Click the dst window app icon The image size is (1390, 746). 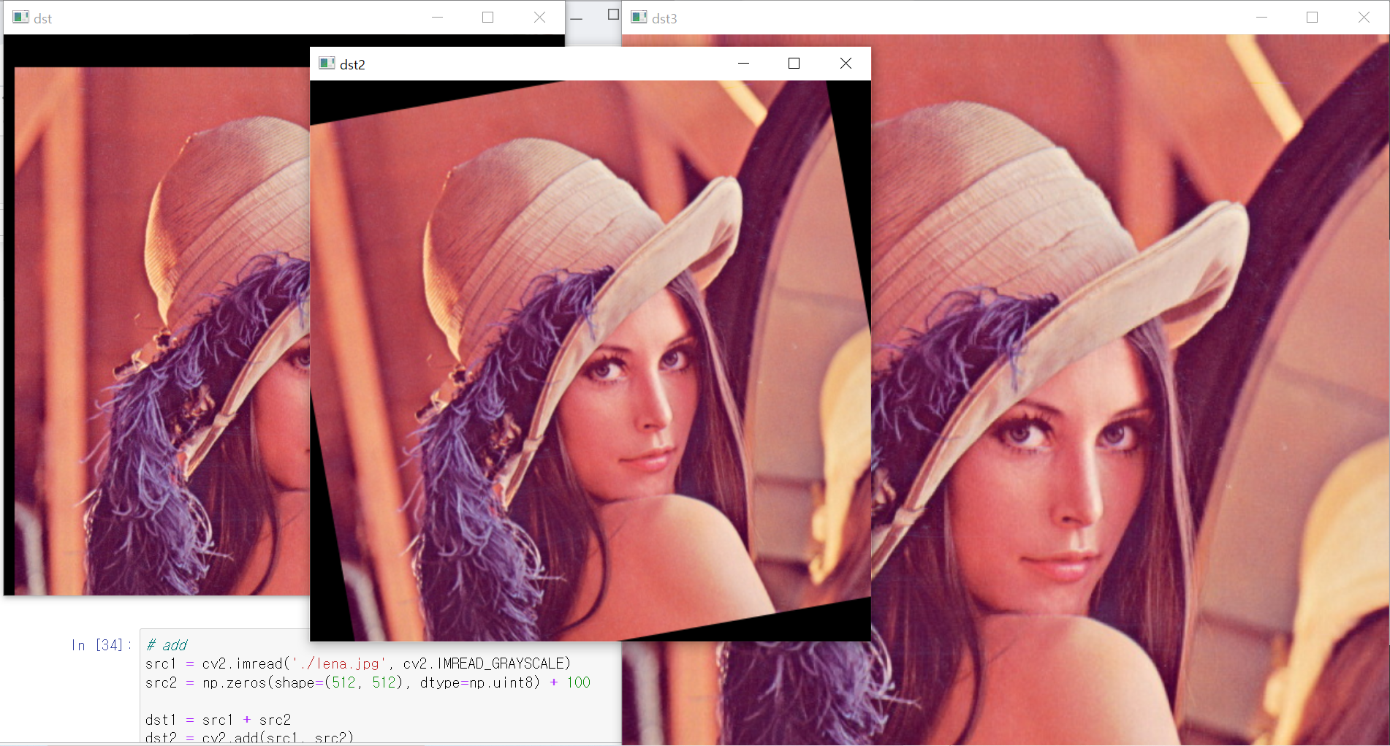point(20,18)
